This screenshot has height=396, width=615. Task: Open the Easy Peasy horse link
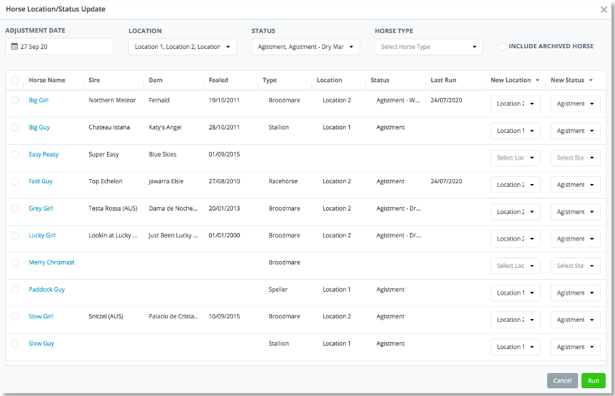click(43, 155)
